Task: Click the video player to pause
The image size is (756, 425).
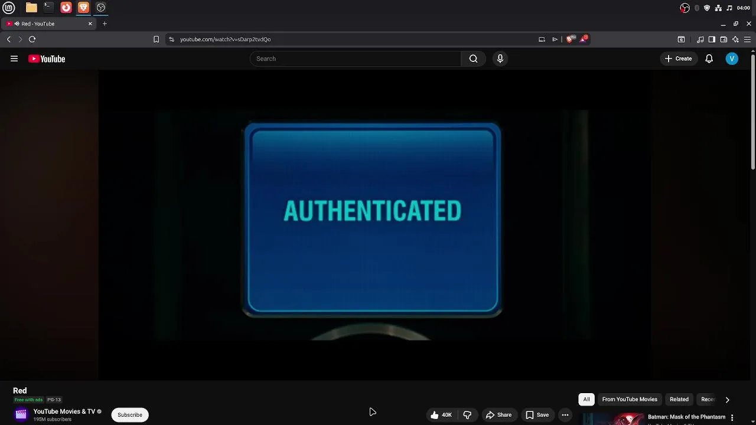Action: click(x=375, y=224)
